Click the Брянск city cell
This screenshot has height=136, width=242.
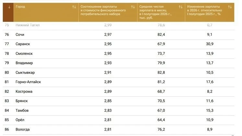[x=22, y=101]
